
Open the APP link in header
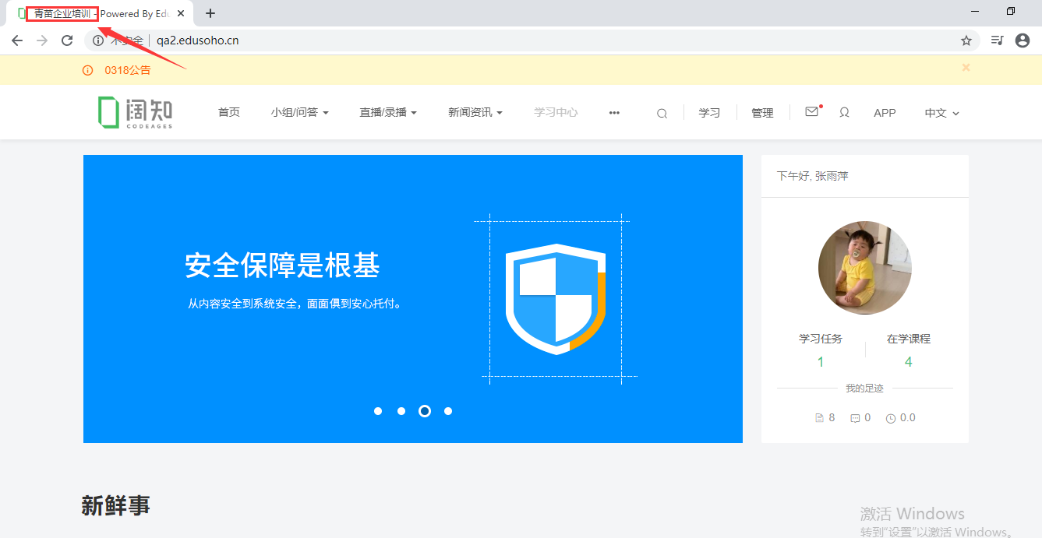(885, 113)
